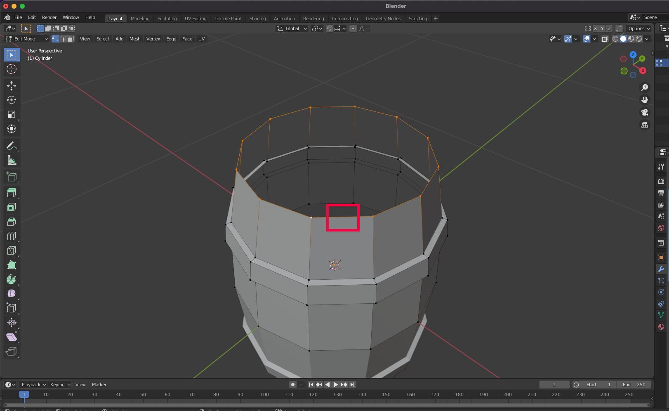Open the Playback dropdown
Screen dimensions: 669x411
[33, 385]
